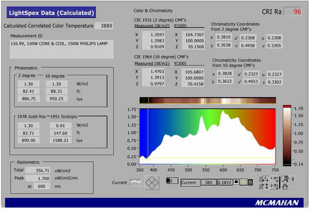
Task: Click the spectrum color strip above graph
Action: 208,100
